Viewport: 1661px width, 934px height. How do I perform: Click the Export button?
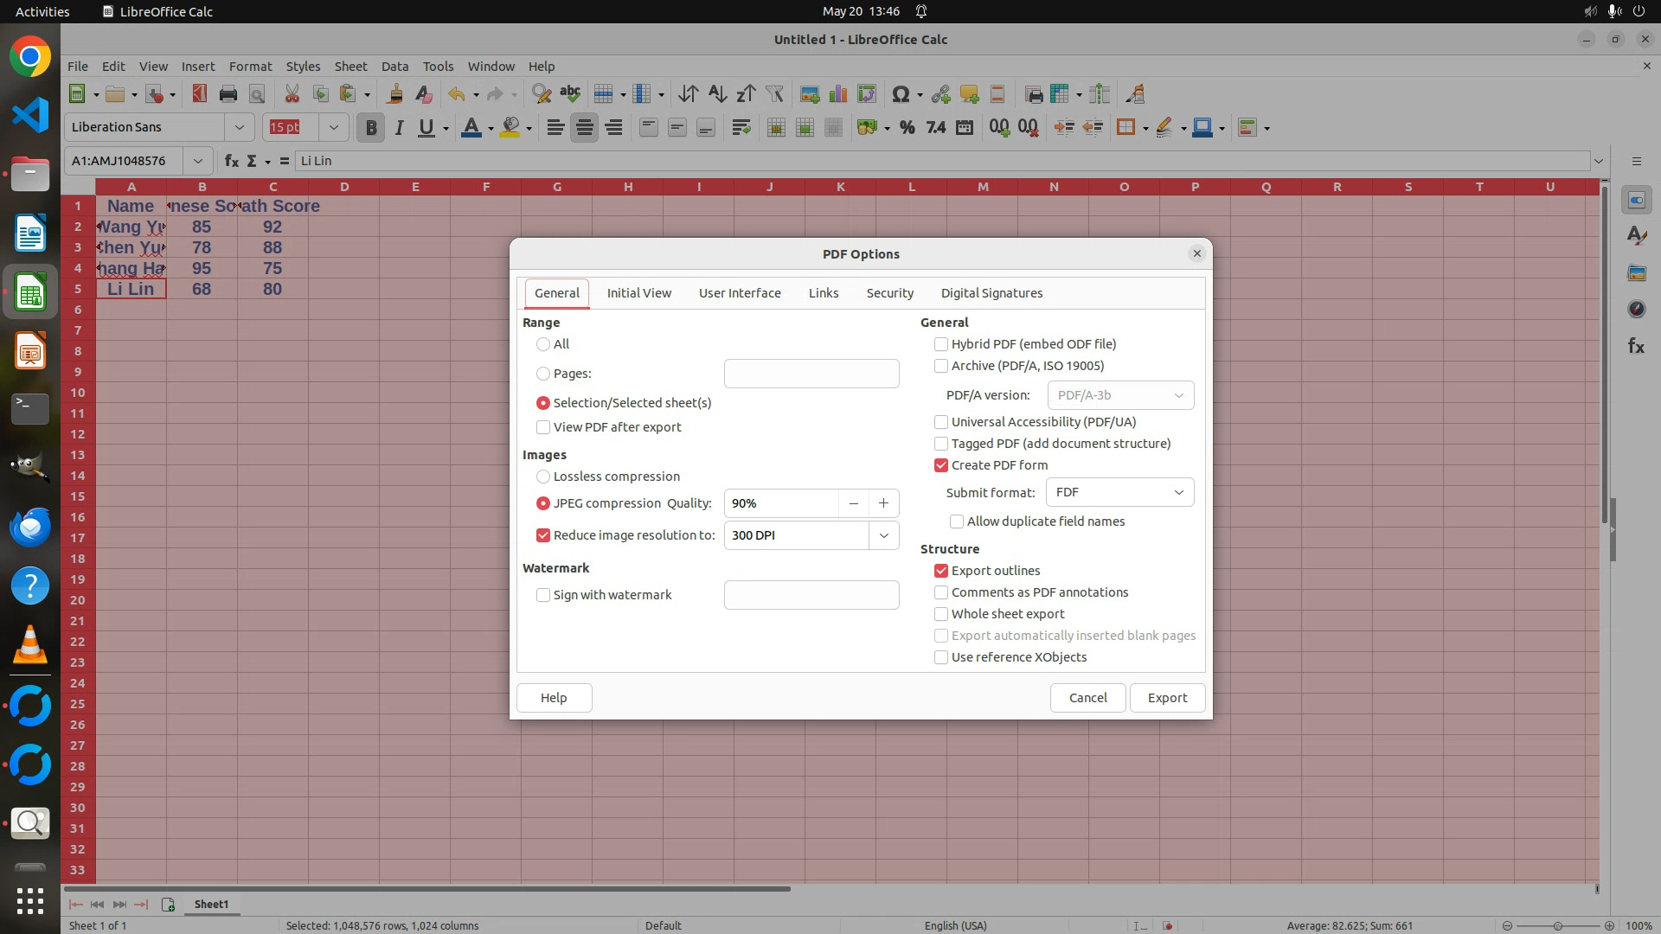pos(1167,698)
